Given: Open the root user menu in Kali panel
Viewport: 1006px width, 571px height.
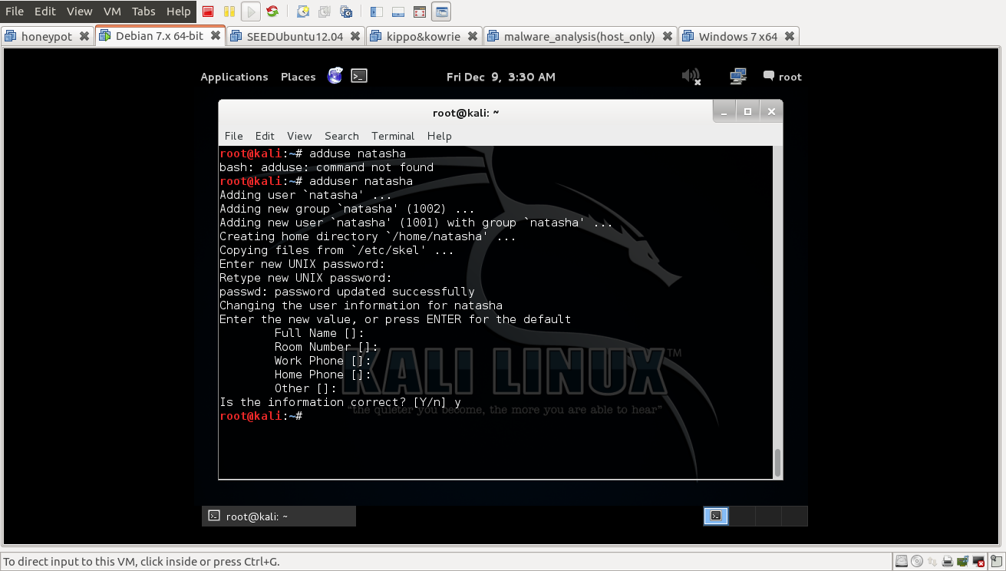Looking at the screenshot, I should point(783,77).
